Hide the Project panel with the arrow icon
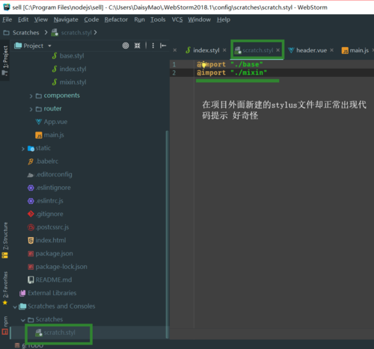This screenshot has width=374, height=349. [x=163, y=46]
